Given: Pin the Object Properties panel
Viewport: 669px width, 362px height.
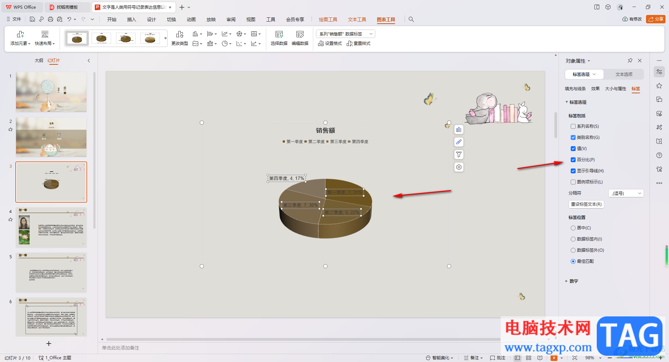Looking at the screenshot, I should pos(630,61).
